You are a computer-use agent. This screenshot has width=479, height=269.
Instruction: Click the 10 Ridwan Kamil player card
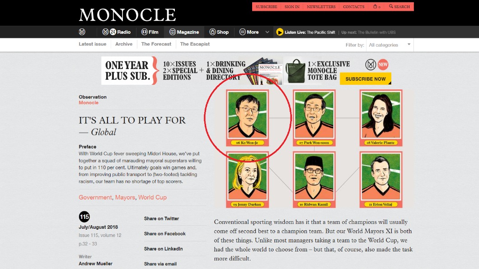point(314,180)
